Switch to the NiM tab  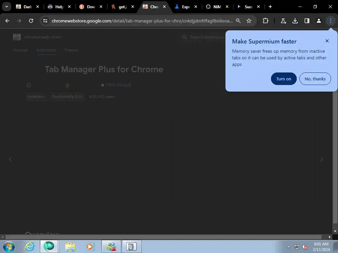pos(214,7)
